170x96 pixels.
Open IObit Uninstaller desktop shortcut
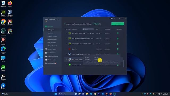[3, 32]
